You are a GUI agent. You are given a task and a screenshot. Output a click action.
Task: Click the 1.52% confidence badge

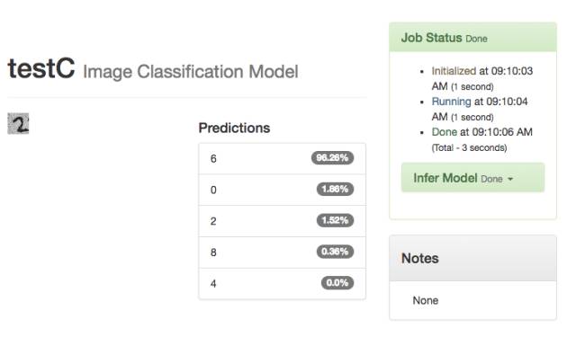(335, 220)
